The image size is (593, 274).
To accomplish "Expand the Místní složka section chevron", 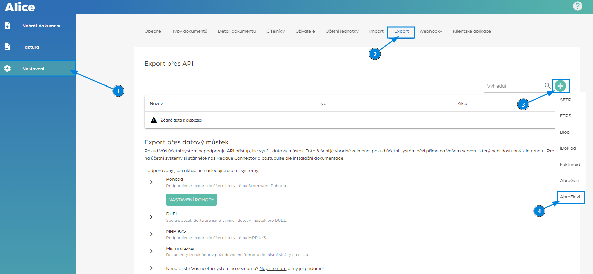I will (151, 251).
